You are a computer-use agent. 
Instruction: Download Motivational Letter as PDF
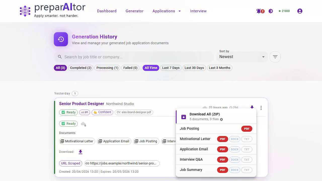[222, 139]
